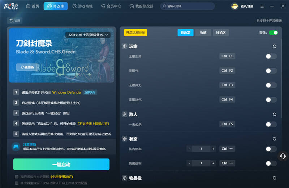Check the 我已阅读并充分理解 checkbox
289x188 pixels.
click(17, 177)
